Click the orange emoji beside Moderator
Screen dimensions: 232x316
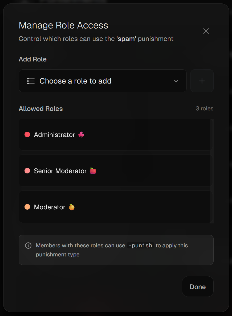pyautogui.click(x=71, y=207)
